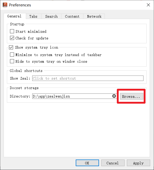Image resolution: width=154 pixels, height=170 pixels.
Task: Enable Minimize to system tray instead of taskbar
Action: point(12,55)
